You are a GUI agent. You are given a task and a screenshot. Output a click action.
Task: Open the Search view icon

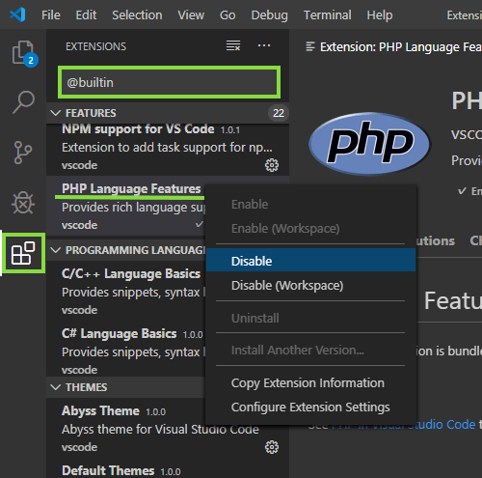23,101
